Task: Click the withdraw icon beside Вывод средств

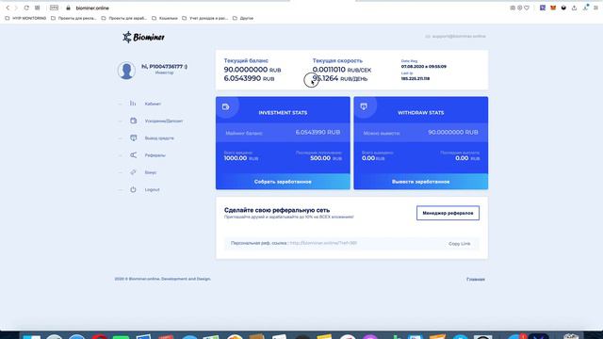Action: pos(133,137)
